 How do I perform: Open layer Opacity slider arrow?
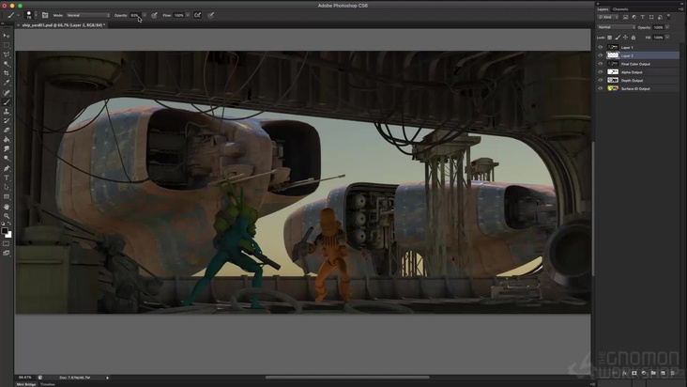click(x=667, y=27)
